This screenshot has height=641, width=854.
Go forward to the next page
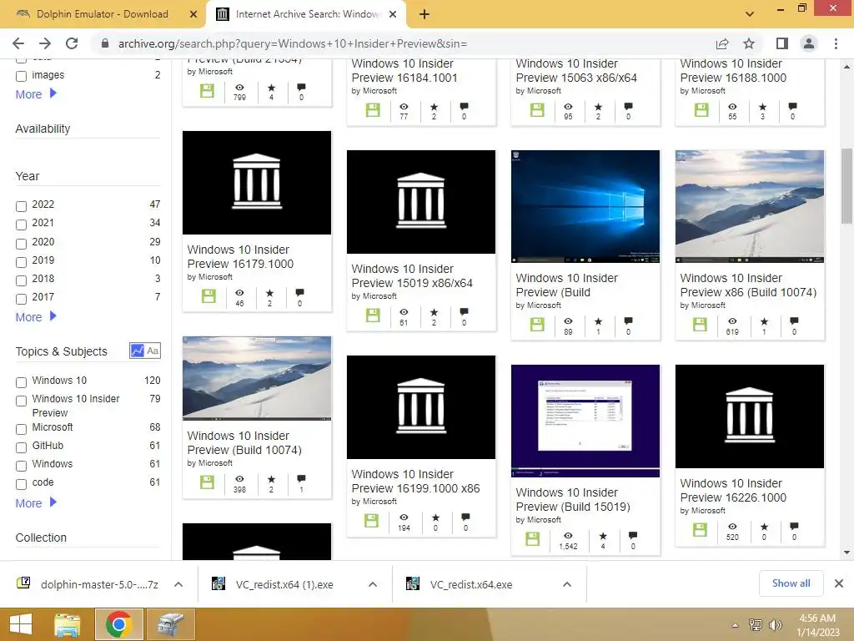click(x=45, y=43)
